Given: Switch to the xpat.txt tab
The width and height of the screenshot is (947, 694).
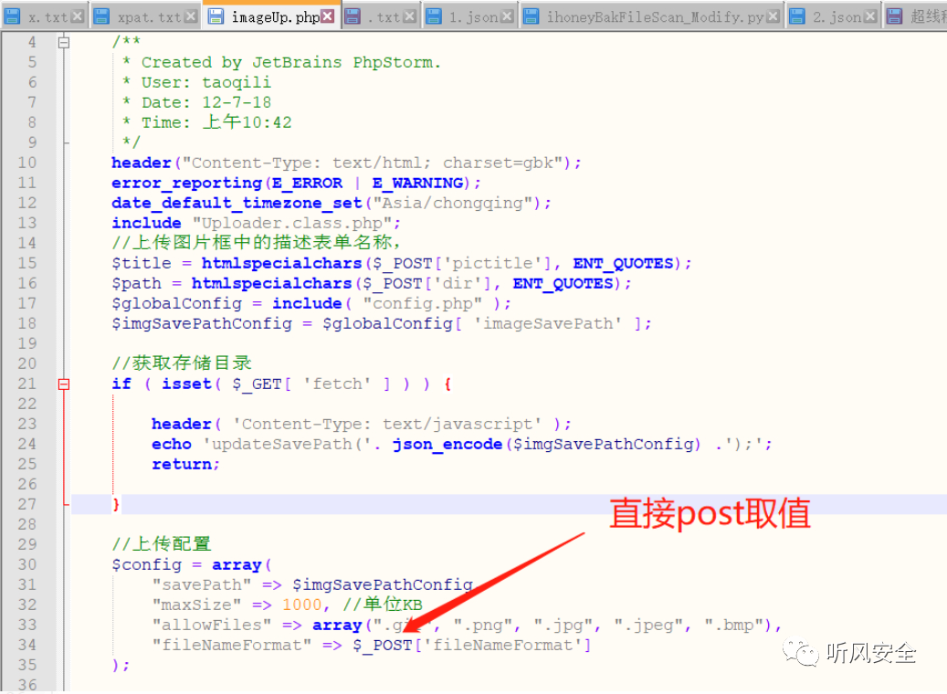Looking at the screenshot, I should coord(145,16).
